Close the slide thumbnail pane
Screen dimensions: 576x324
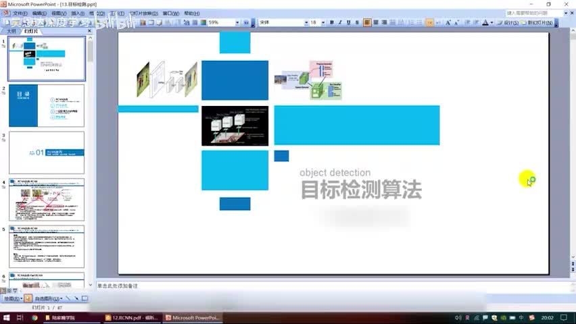coord(90,31)
